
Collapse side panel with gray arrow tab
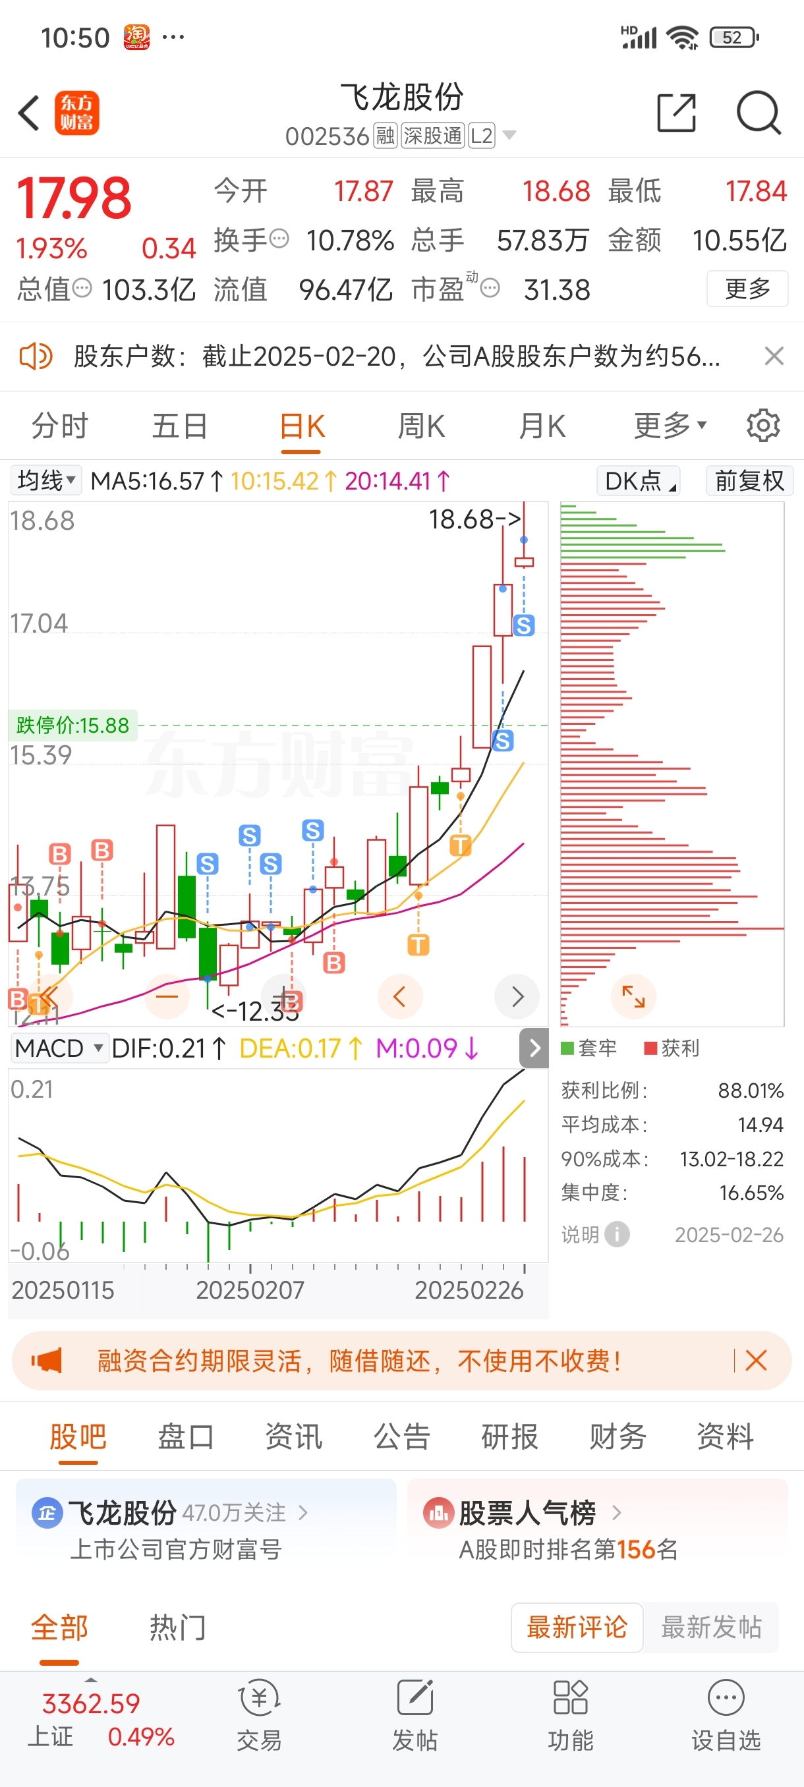pos(533,1048)
